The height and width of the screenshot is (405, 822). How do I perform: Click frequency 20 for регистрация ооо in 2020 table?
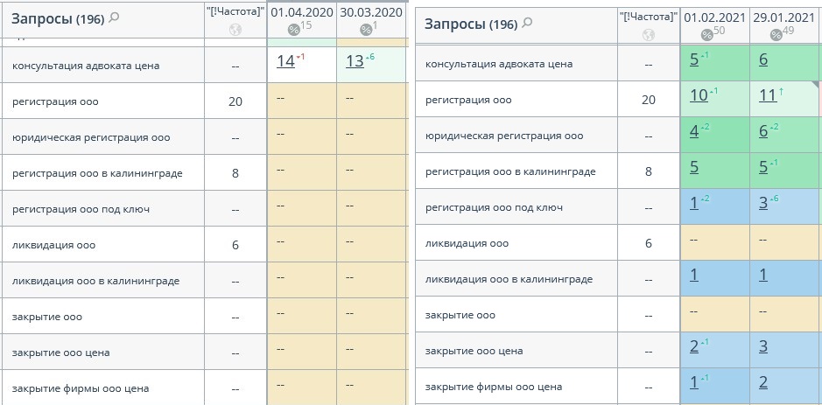pyautogui.click(x=235, y=101)
